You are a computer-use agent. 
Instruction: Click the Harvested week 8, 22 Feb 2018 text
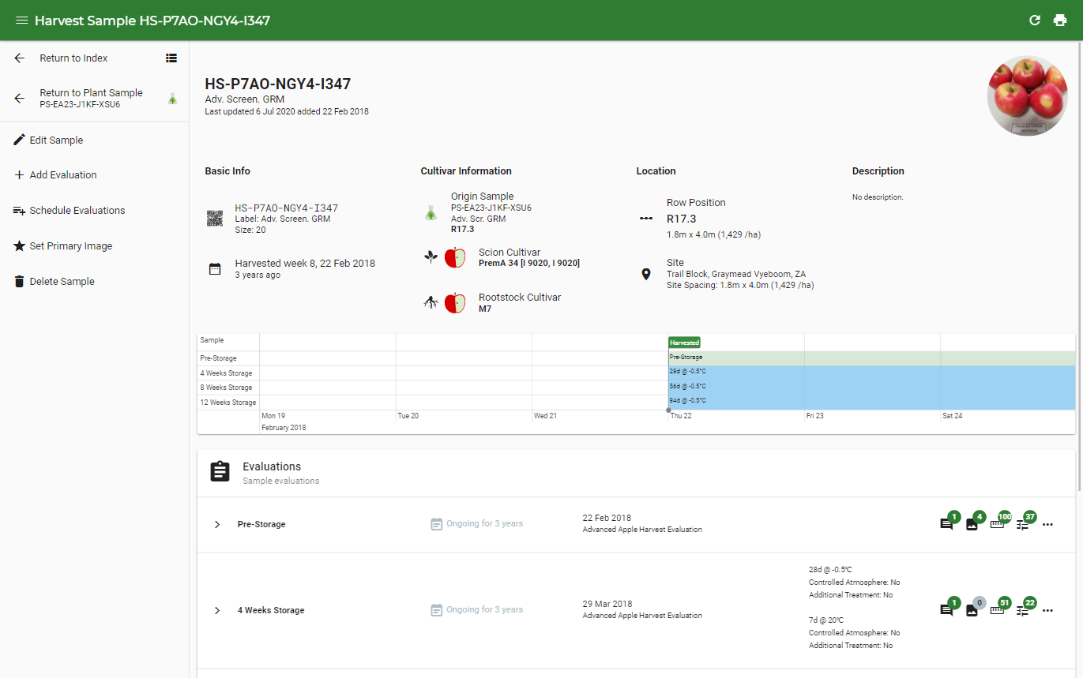click(305, 264)
